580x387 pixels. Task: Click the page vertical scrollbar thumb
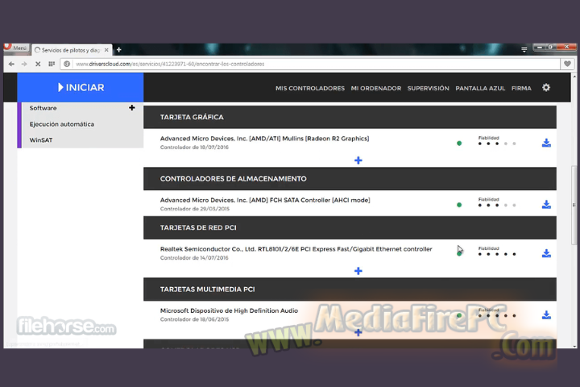(574, 205)
